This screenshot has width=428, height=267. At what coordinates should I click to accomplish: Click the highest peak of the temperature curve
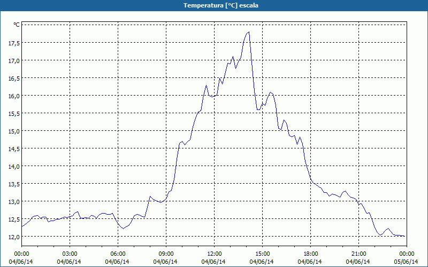click(x=249, y=32)
